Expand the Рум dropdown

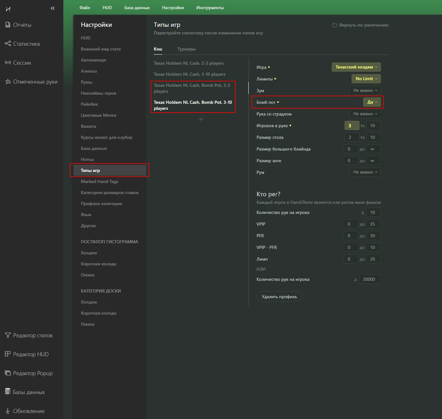365,172
